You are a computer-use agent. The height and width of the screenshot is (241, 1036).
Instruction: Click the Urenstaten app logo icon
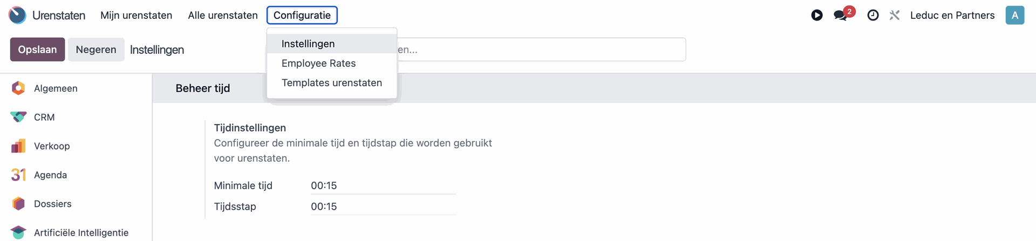[x=17, y=15]
